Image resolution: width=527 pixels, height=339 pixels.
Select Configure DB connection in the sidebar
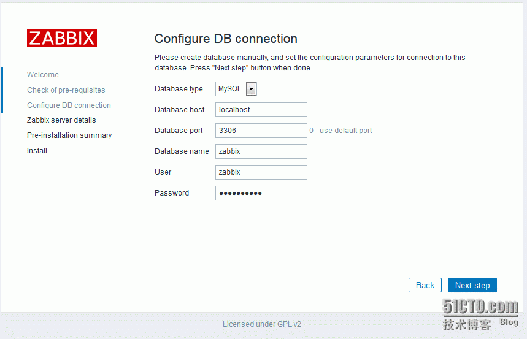click(x=69, y=105)
